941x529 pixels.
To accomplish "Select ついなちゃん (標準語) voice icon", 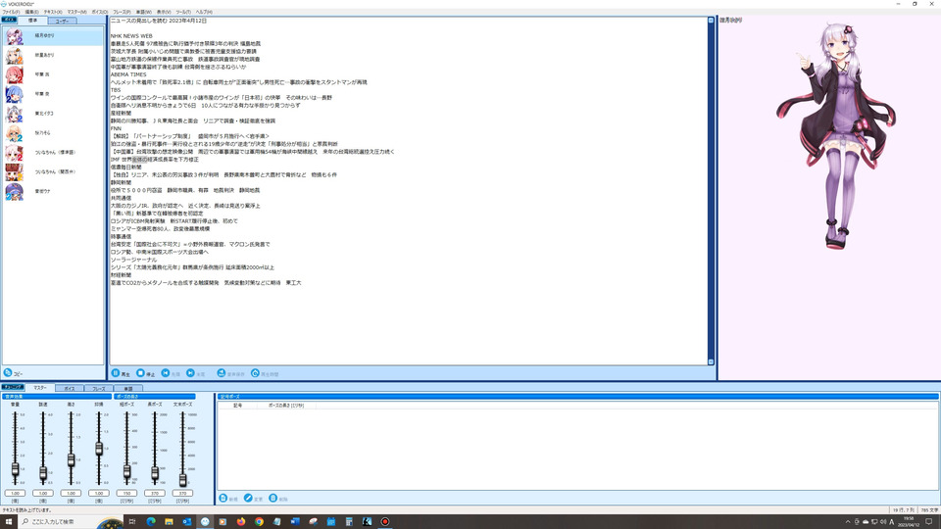I will [15, 153].
